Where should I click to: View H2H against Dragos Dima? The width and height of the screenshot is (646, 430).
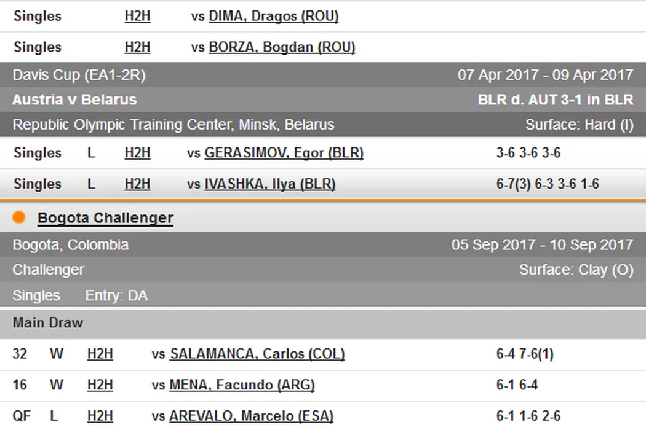137,17
